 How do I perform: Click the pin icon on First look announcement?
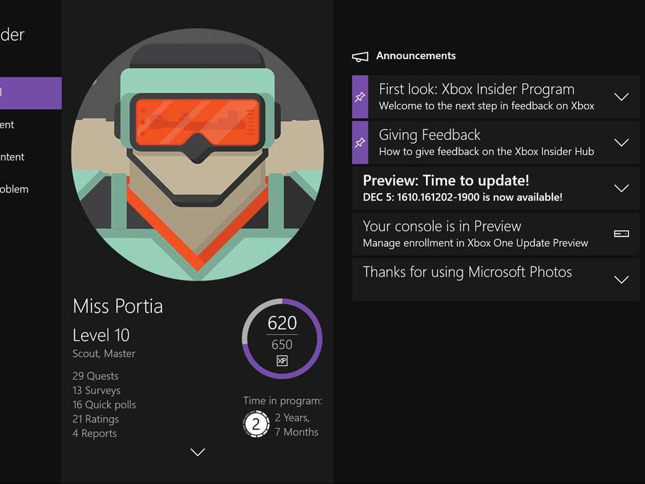pos(360,97)
